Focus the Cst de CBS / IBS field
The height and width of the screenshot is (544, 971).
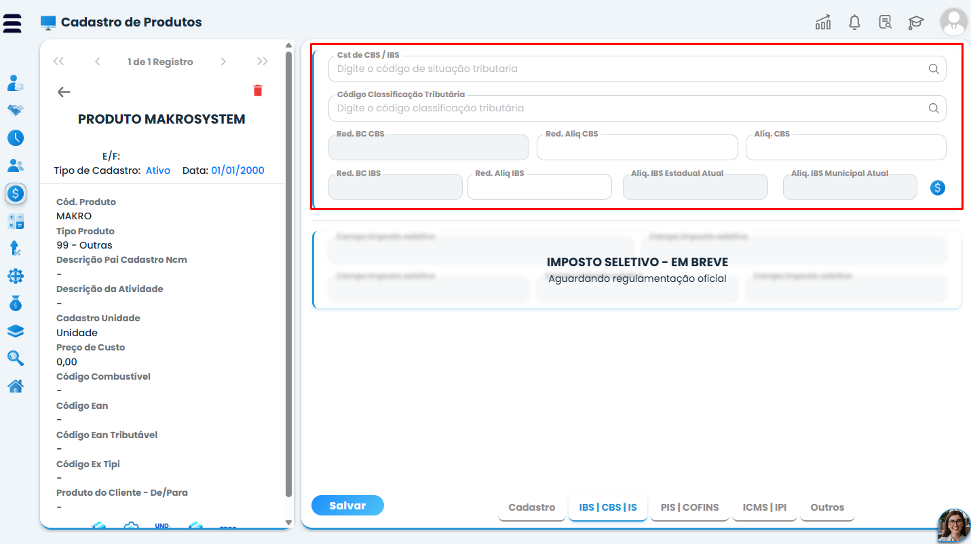637,69
